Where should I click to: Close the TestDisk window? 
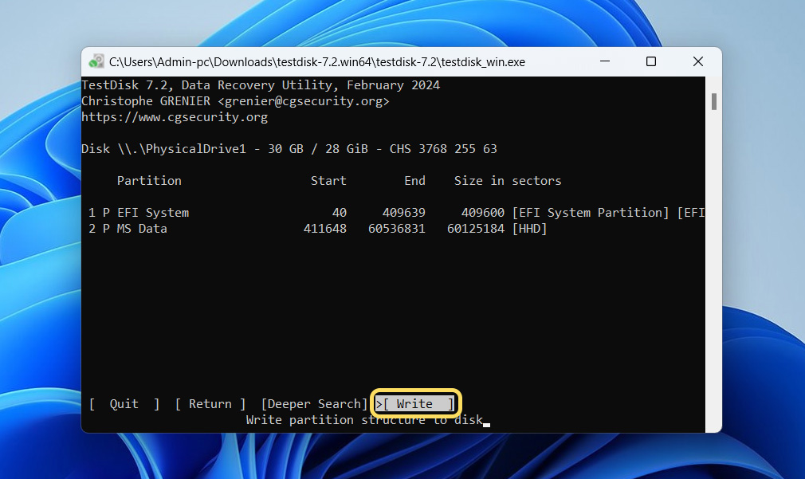point(697,61)
